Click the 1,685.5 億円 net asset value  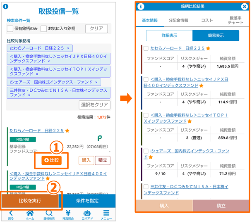(x=228, y=66)
